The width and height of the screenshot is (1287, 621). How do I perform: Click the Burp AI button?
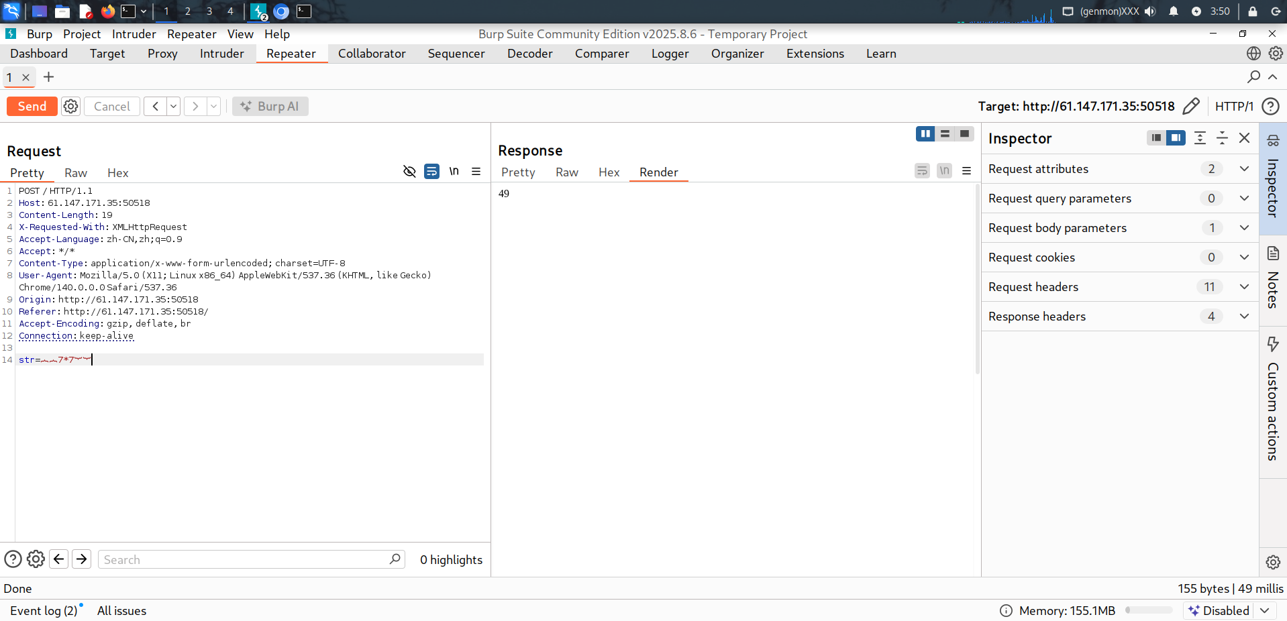[x=270, y=106]
